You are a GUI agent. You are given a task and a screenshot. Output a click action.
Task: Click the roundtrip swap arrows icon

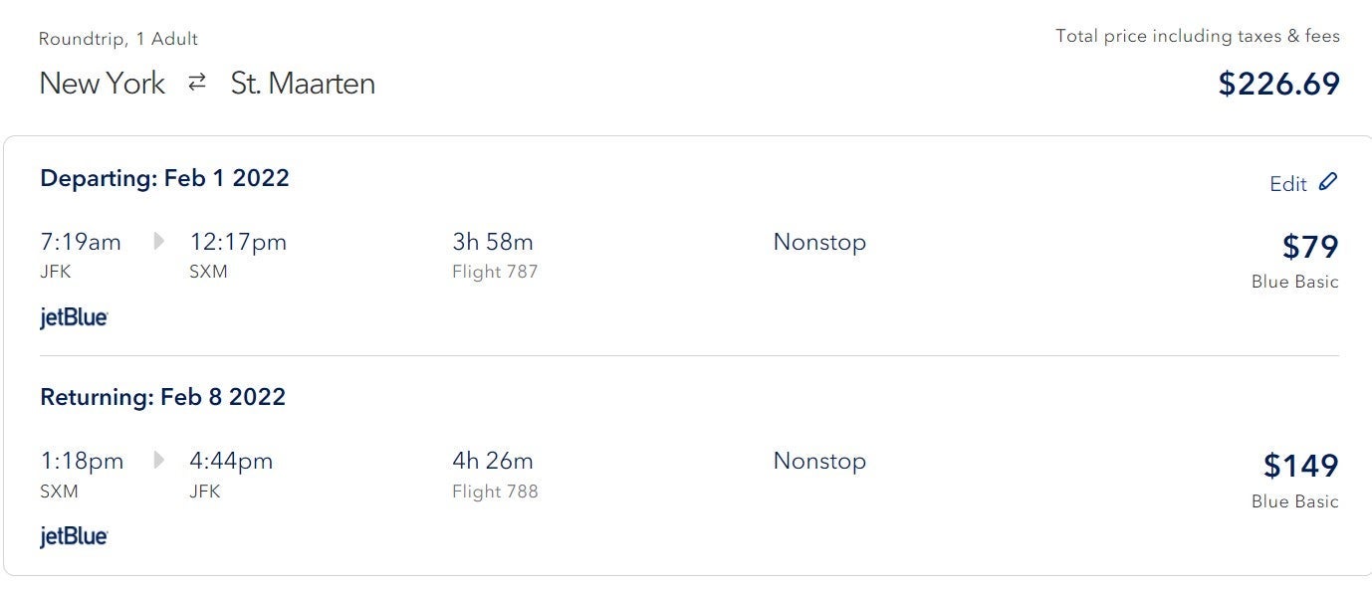click(197, 83)
